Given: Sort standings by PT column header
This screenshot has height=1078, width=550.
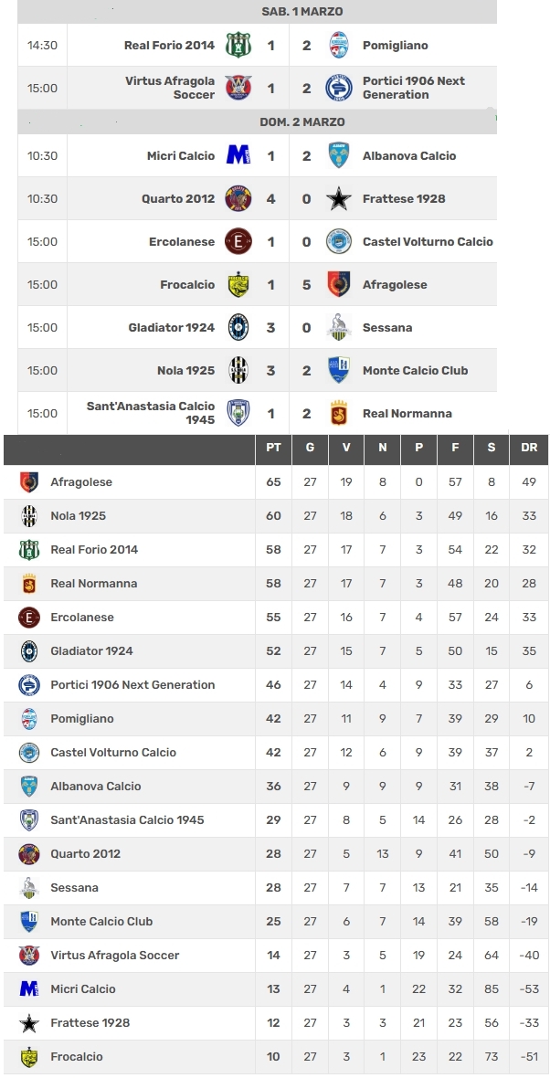Looking at the screenshot, I should 273,448.
